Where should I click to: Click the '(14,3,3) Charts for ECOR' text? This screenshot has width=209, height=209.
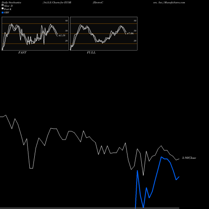pyautogui.click(x=57, y=3)
